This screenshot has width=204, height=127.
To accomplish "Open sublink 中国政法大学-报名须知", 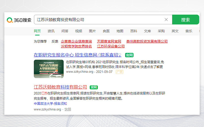I will 50,104.
